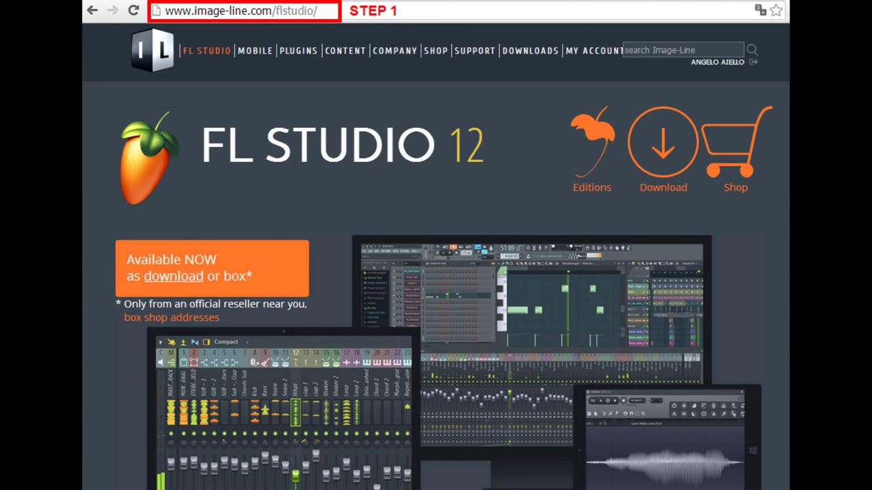Click the Editions text label
This screenshot has height=490, width=872.
592,187
